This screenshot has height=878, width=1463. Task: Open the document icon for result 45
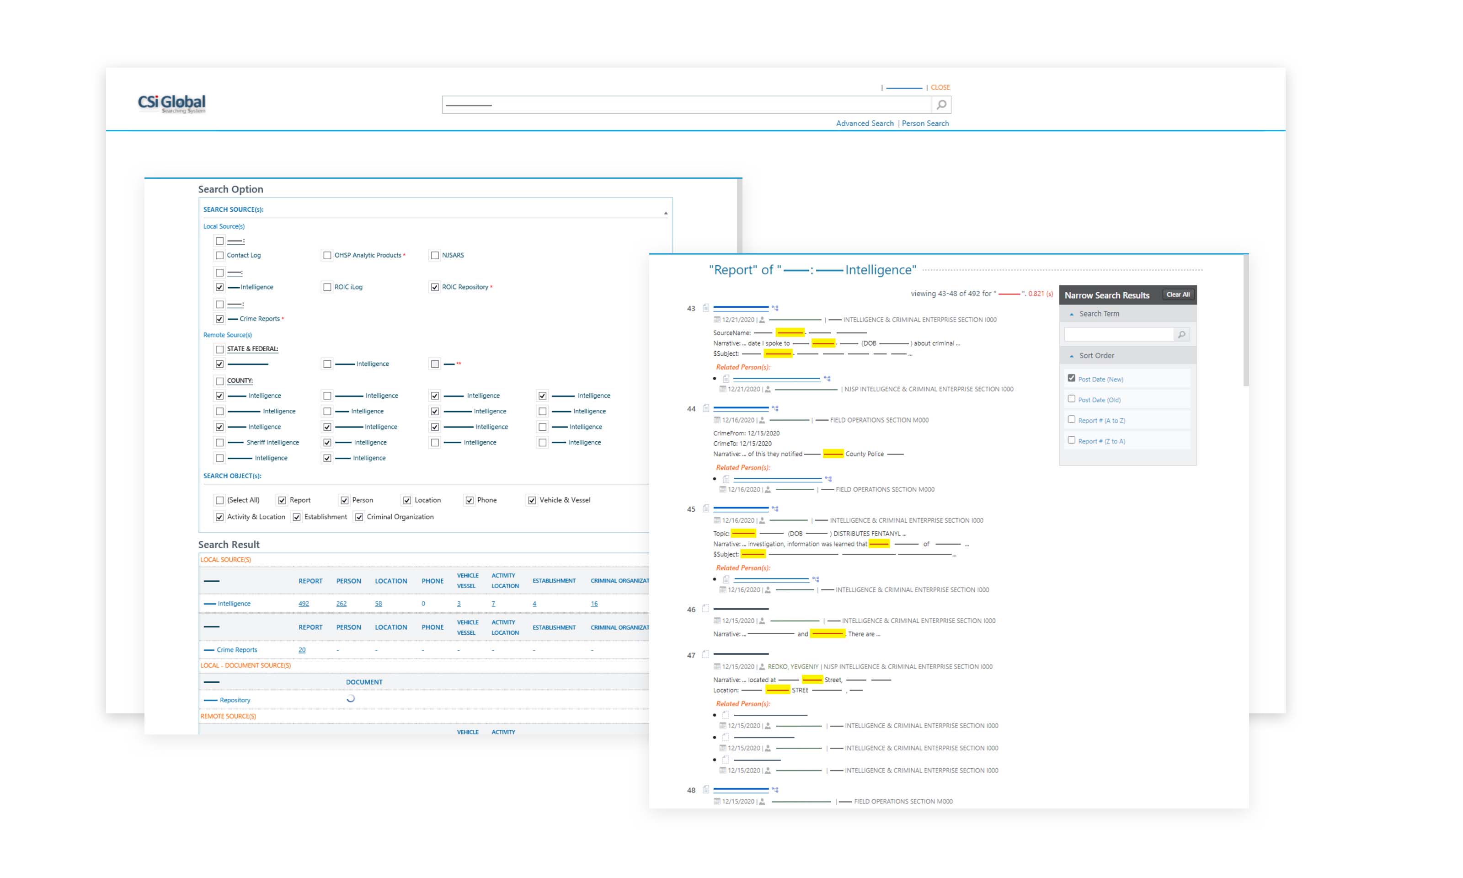click(705, 509)
